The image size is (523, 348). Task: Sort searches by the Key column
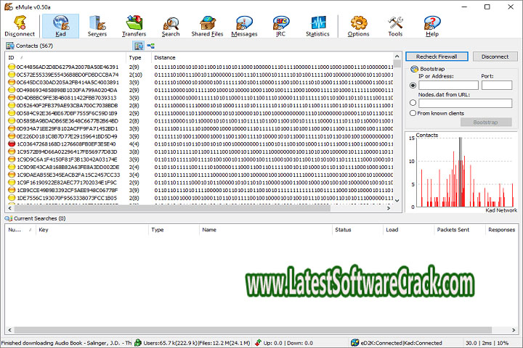tap(92, 230)
